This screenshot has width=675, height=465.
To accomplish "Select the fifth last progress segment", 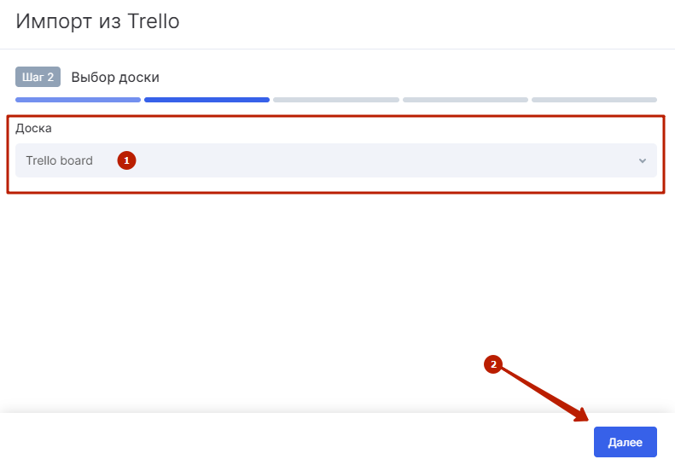I will [594, 100].
